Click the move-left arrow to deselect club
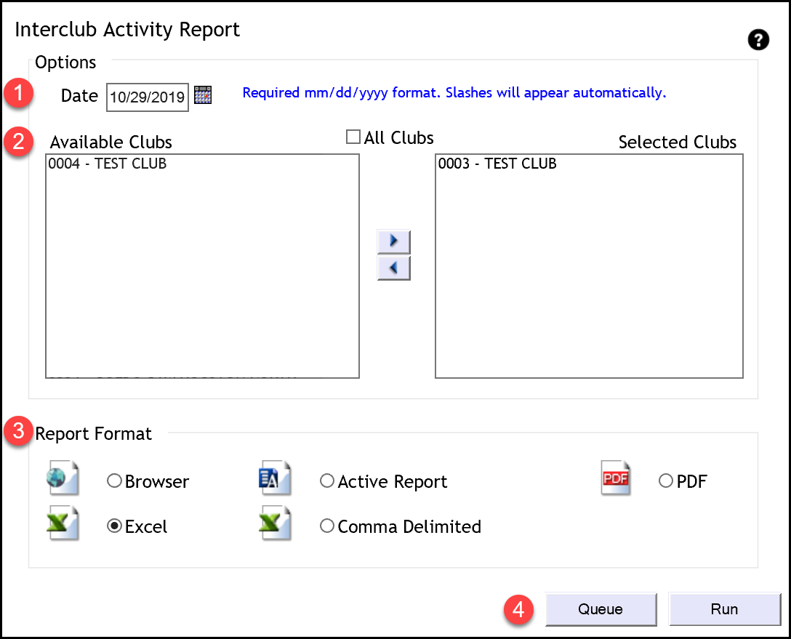This screenshot has height=639, width=791. (393, 268)
